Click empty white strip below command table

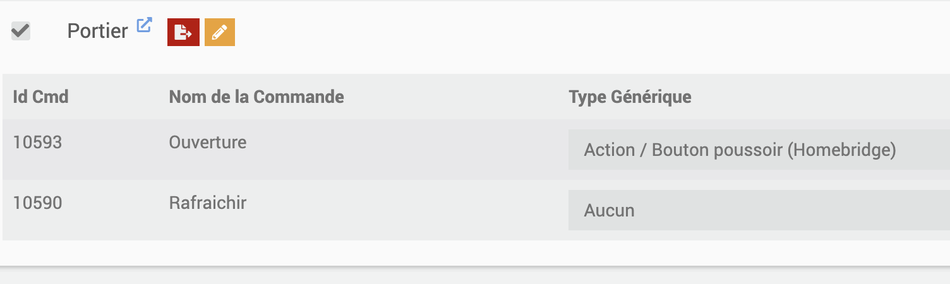474,252
